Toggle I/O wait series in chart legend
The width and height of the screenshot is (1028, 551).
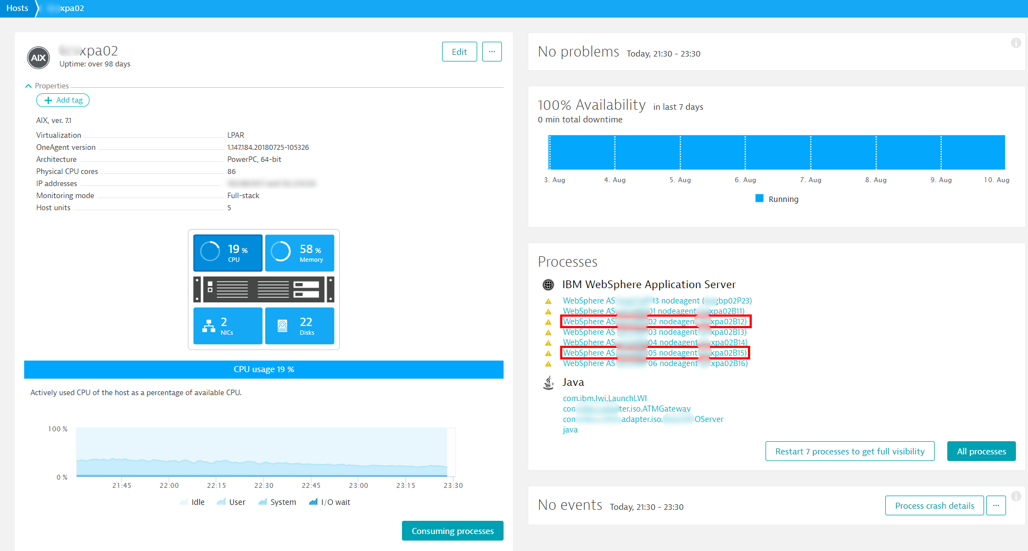(329, 502)
